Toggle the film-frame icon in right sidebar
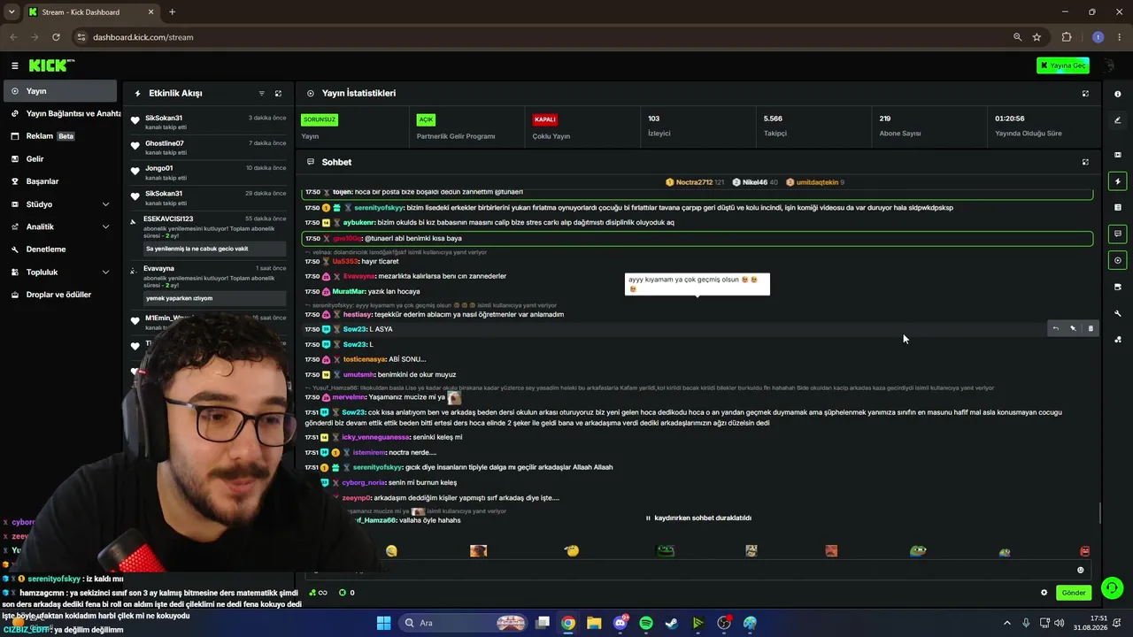The width and height of the screenshot is (1133, 637). coord(1118,155)
